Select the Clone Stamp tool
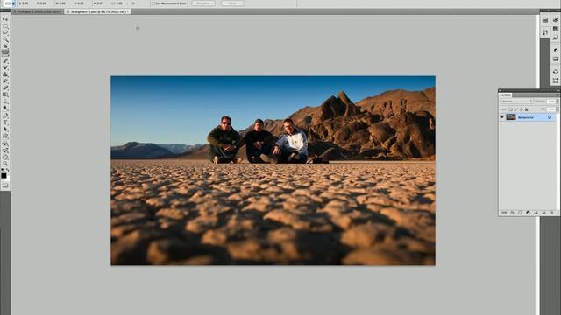The image size is (561, 315). (x=5, y=74)
